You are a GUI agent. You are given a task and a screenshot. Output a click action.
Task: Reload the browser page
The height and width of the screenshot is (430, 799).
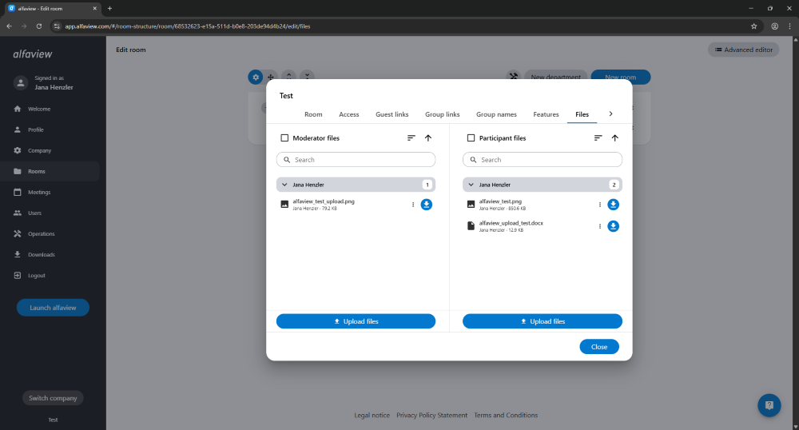click(38, 26)
